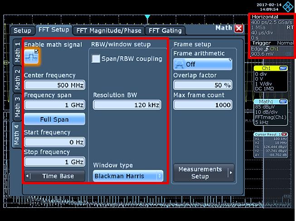Edit the Overlap factor field

tap(203, 85)
